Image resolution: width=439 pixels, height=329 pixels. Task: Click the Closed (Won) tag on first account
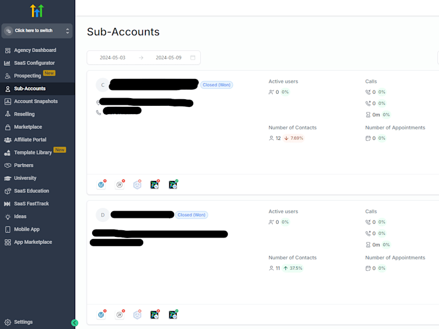[216, 85]
